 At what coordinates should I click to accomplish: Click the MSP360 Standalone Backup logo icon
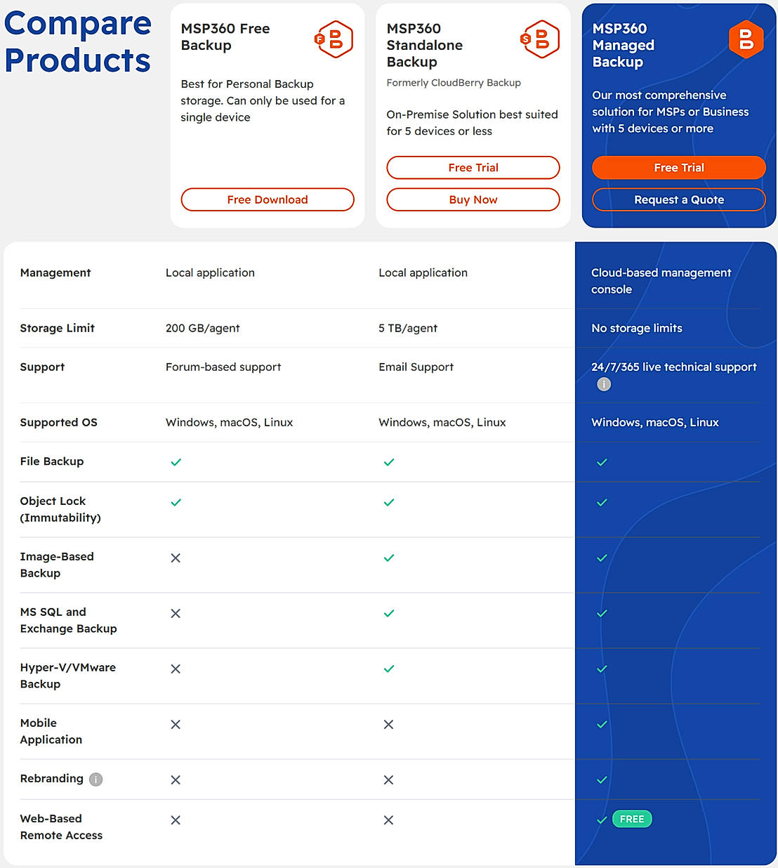(x=540, y=39)
